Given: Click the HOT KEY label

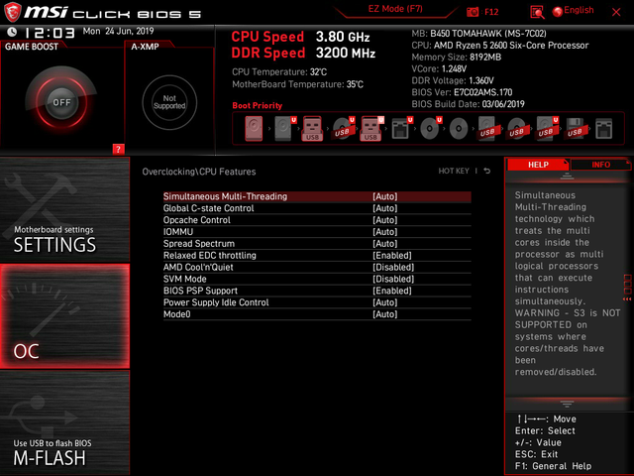Looking at the screenshot, I should pos(454,171).
